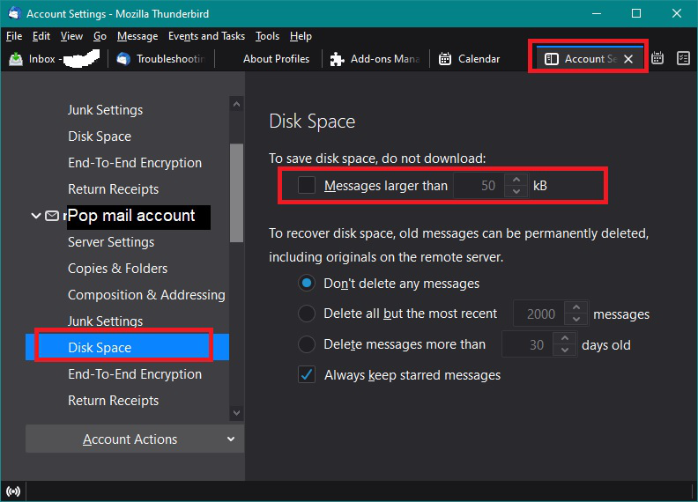Open the Tools menu
Viewport: 698px width, 502px height.
267,36
